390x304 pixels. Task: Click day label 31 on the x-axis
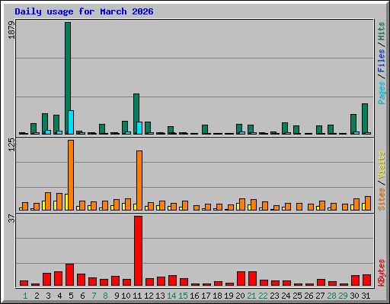coord(366,296)
